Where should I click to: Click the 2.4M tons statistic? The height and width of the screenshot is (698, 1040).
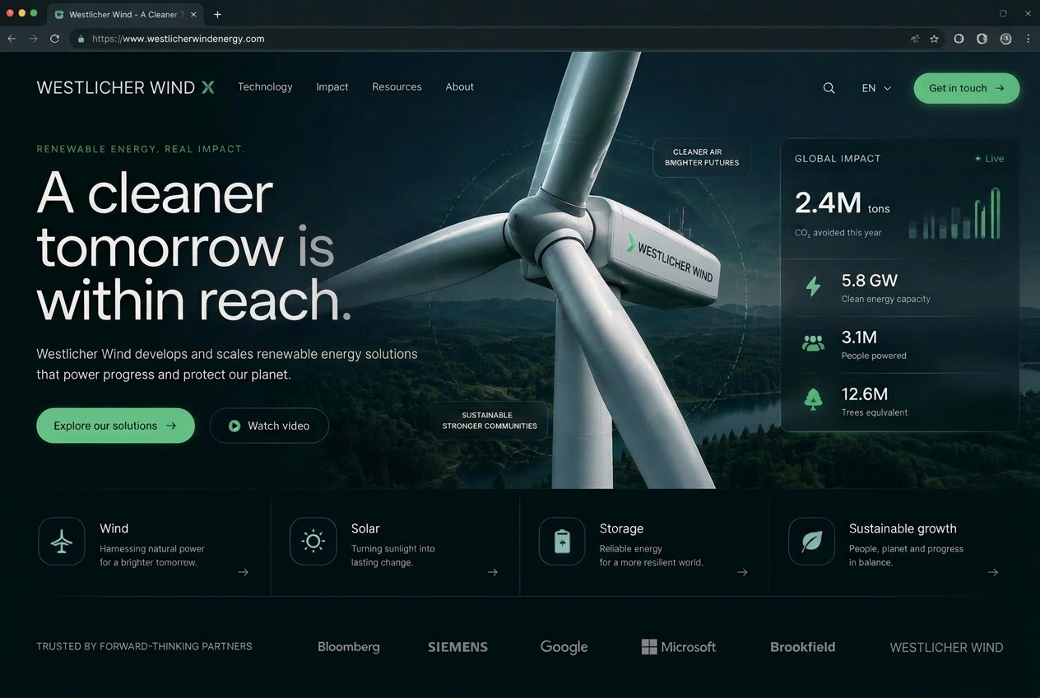click(842, 202)
